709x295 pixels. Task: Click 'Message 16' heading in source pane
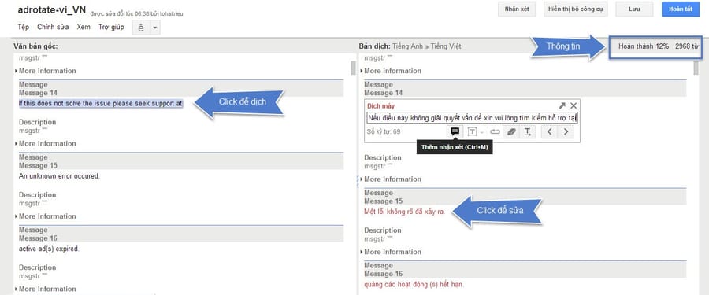click(38, 238)
